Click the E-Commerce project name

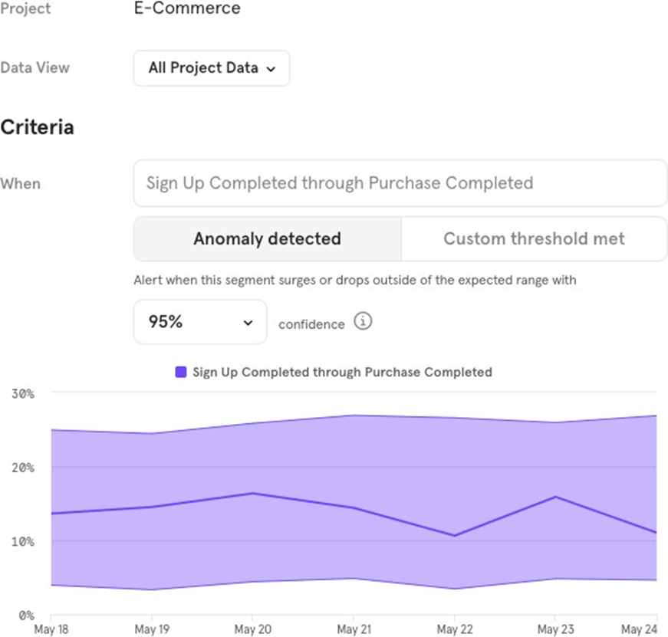[186, 9]
